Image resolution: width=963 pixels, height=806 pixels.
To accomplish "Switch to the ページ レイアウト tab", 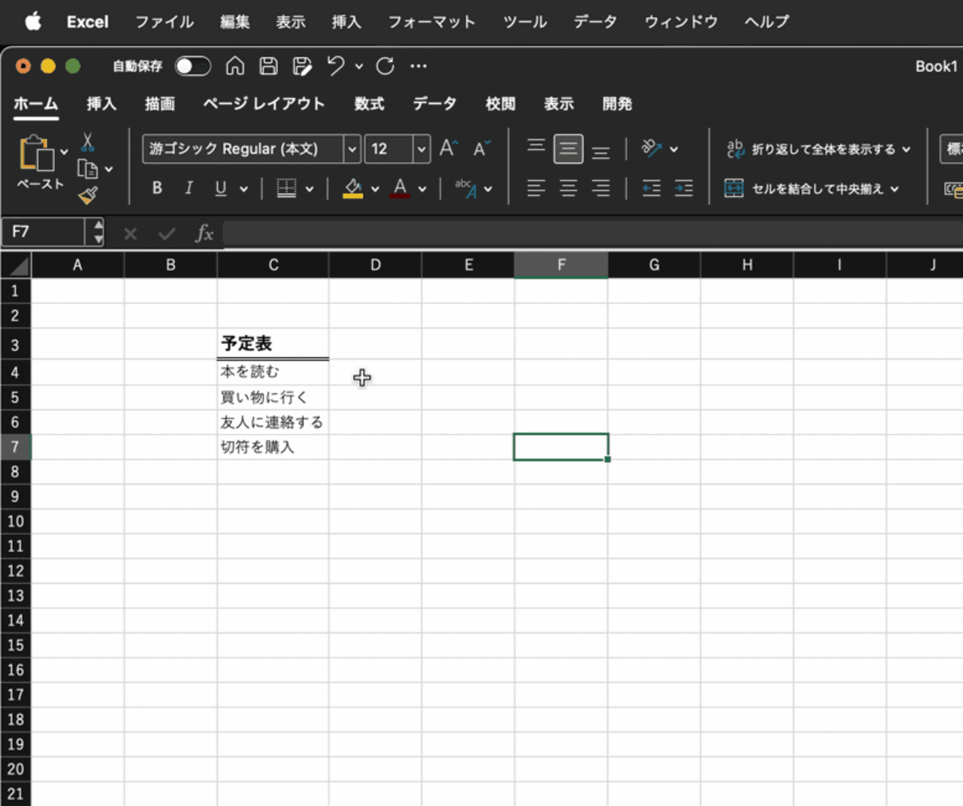I will 264,104.
